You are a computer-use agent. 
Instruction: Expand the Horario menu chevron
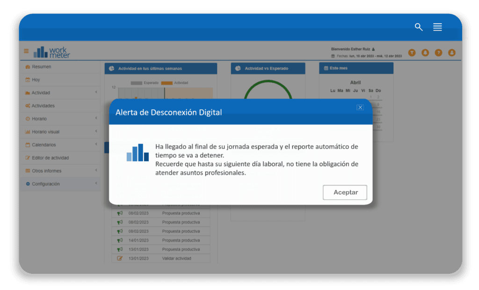(96, 118)
